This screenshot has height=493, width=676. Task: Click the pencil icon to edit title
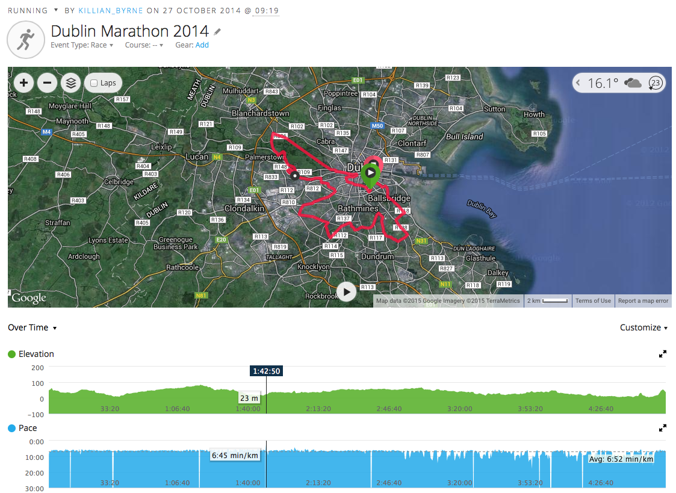click(x=217, y=31)
